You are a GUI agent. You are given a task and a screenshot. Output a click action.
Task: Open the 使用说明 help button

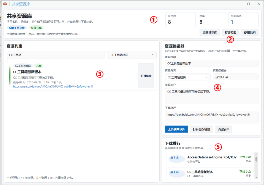coord(250,33)
